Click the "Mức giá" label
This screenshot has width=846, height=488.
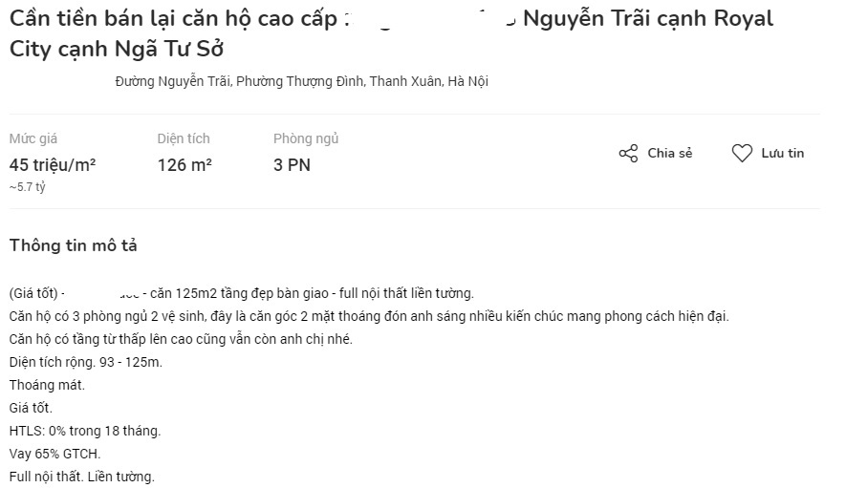coord(33,139)
